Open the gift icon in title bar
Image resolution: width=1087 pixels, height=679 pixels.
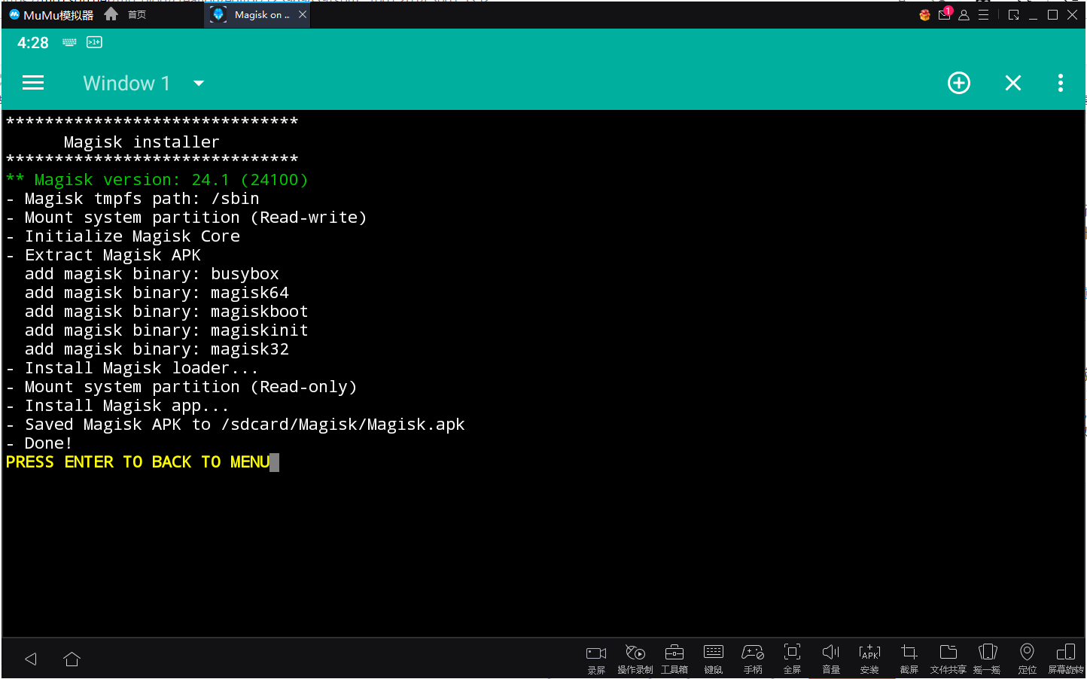click(924, 15)
